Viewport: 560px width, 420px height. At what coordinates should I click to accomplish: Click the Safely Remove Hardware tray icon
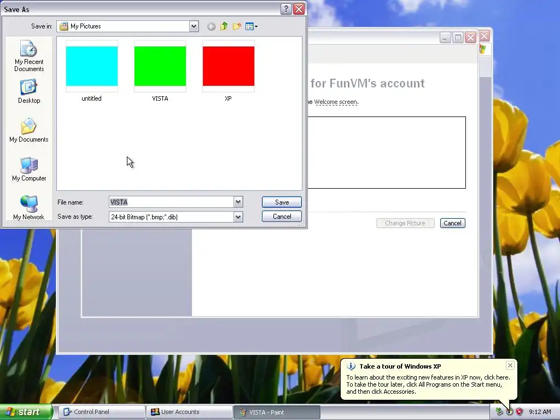coord(499,412)
